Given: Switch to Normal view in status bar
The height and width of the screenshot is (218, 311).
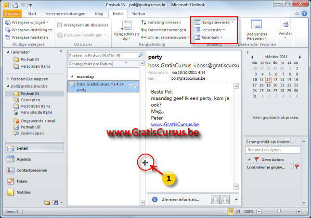Looking at the screenshot, I should pos(231,211).
